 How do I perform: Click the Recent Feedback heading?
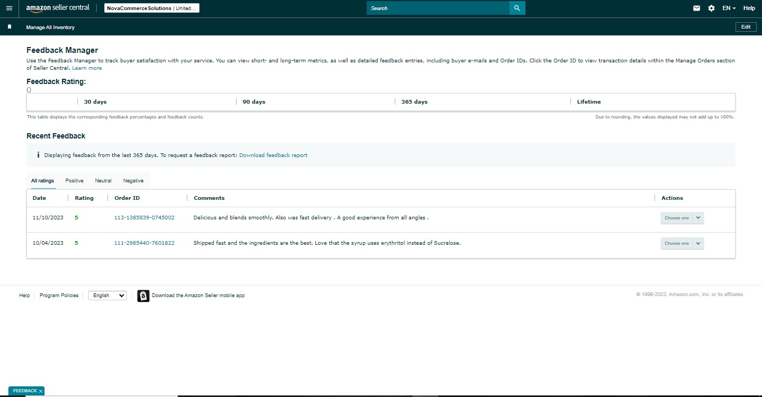click(x=56, y=136)
